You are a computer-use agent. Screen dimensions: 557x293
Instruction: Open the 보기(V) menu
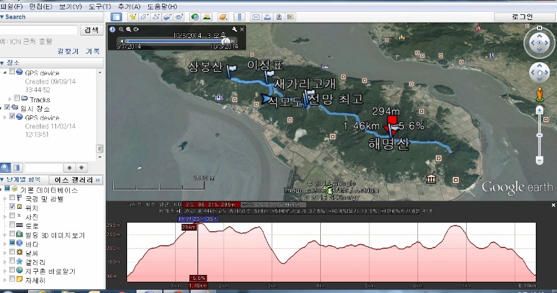point(70,6)
